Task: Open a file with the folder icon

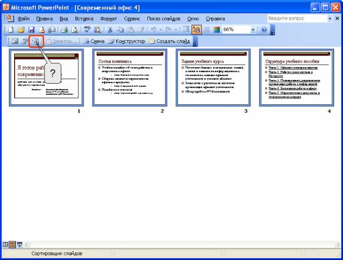Action: point(21,29)
